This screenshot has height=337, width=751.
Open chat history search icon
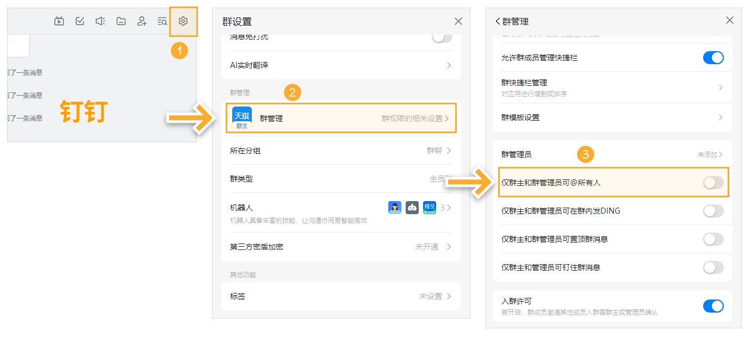[x=162, y=21]
